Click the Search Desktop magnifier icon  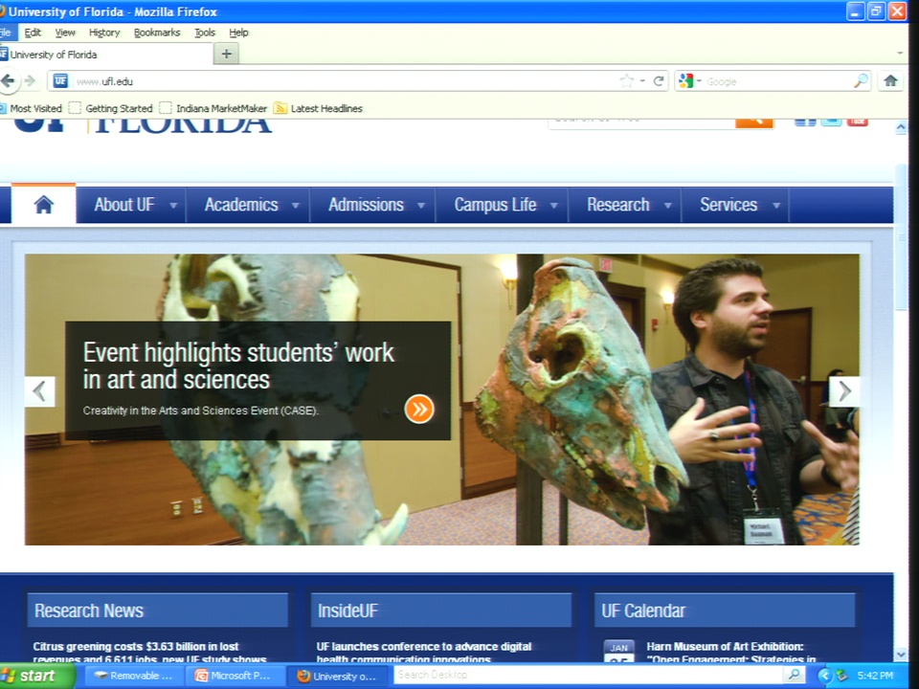tap(794, 675)
